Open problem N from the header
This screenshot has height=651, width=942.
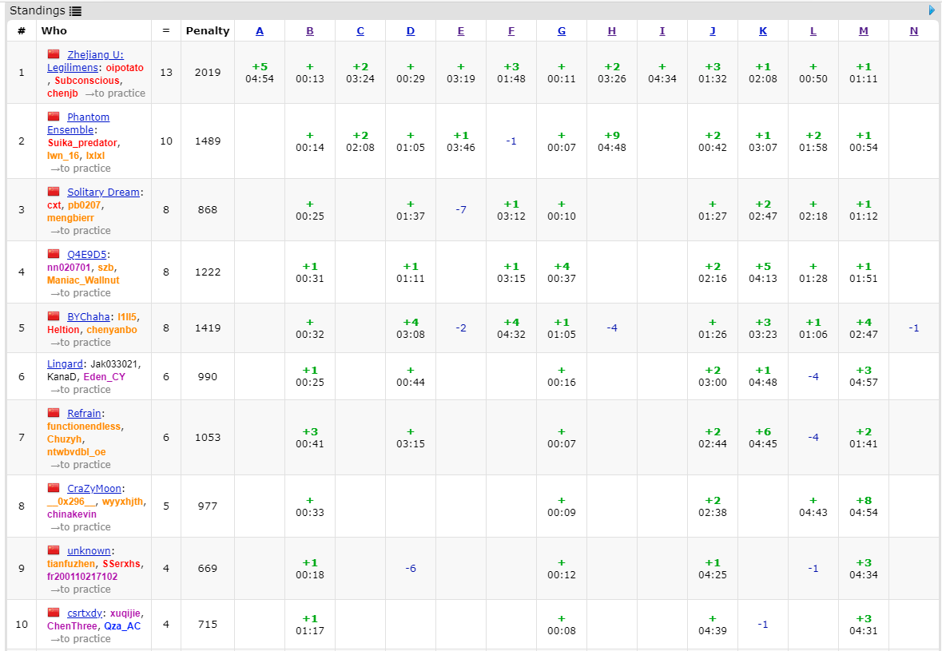point(913,31)
